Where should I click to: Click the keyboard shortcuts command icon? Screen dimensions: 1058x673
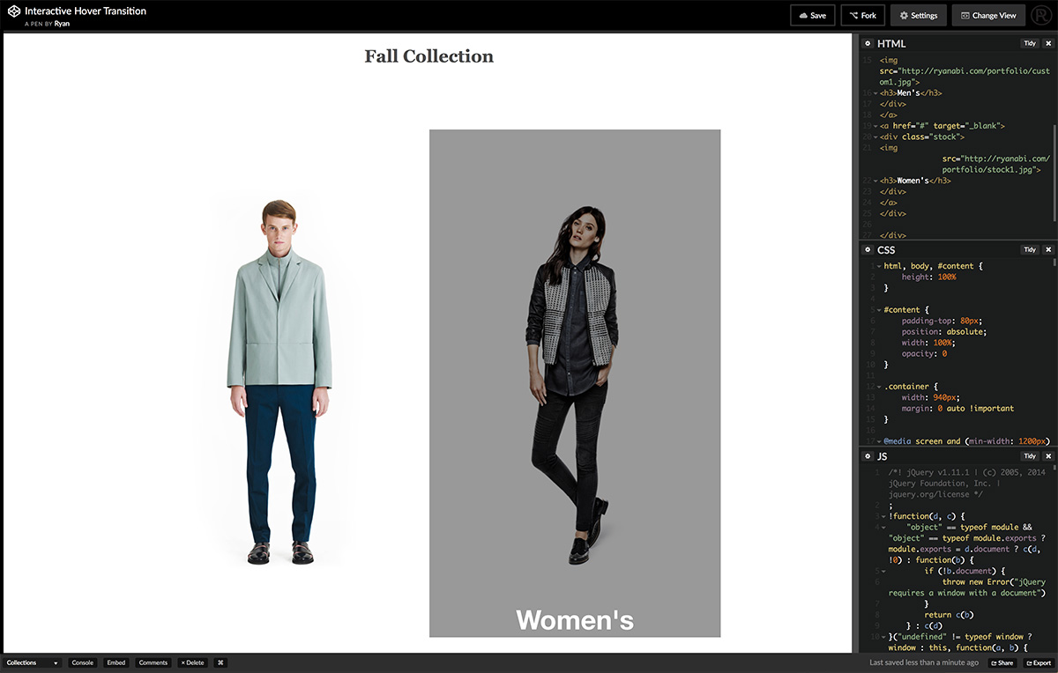point(220,662)
